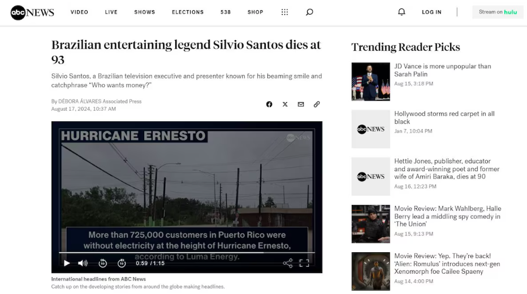
Task: Share the video via player share icon
Action: click(288, 263)
